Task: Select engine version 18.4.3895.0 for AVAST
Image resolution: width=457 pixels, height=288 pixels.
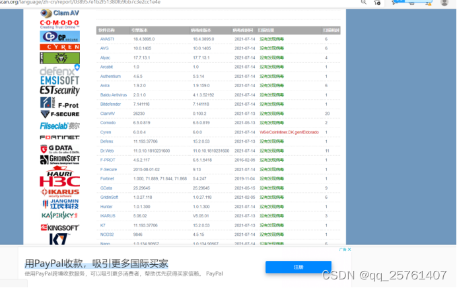Action: [x=144, y=39]
